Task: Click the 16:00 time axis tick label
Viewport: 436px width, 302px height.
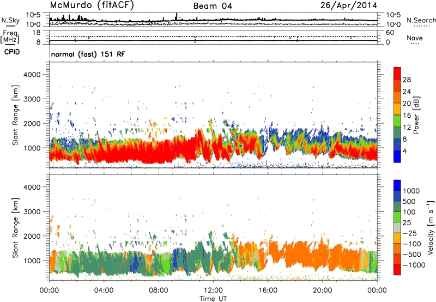Action: [x=268, y=291]
